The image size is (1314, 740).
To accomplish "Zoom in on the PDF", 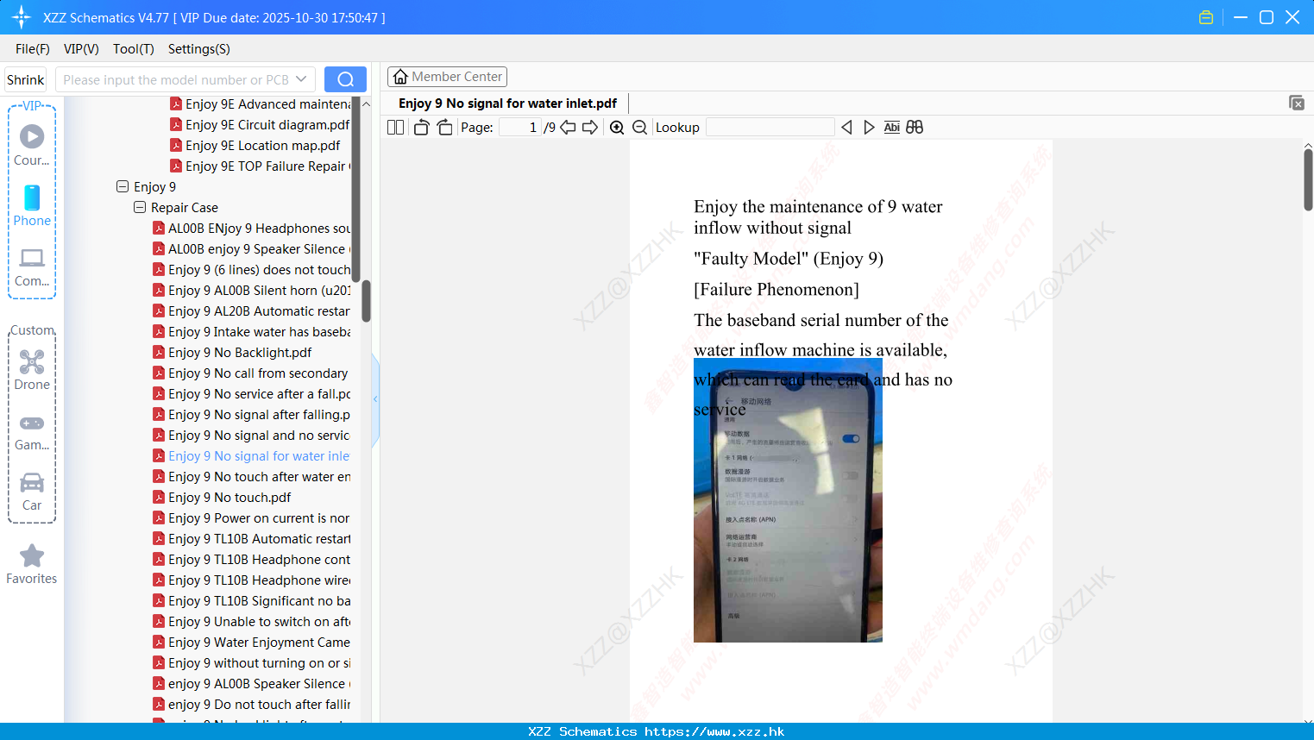I will [x=617, y=128].
